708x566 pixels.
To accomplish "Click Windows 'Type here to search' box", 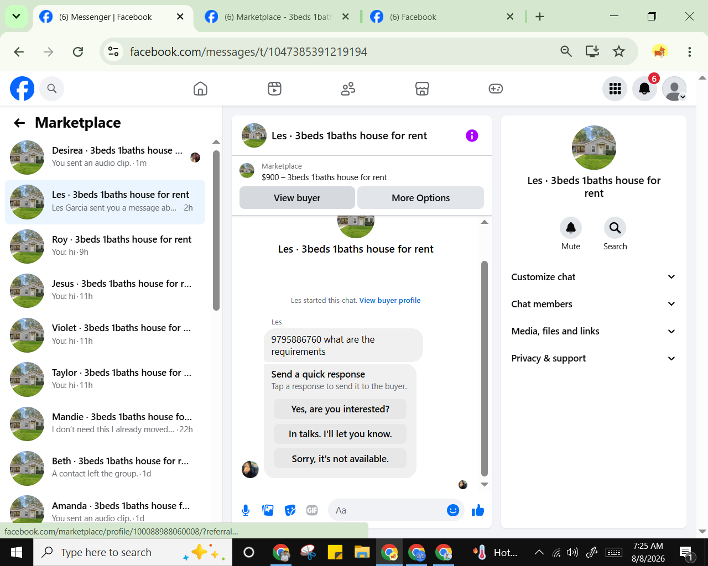I will (133, 552).
